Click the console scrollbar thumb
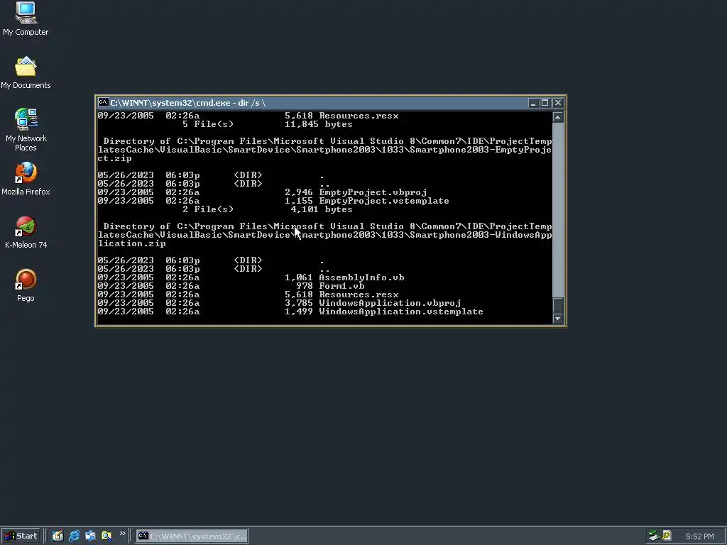This screenshot has height=545, width=727. (x=558, y=304)
